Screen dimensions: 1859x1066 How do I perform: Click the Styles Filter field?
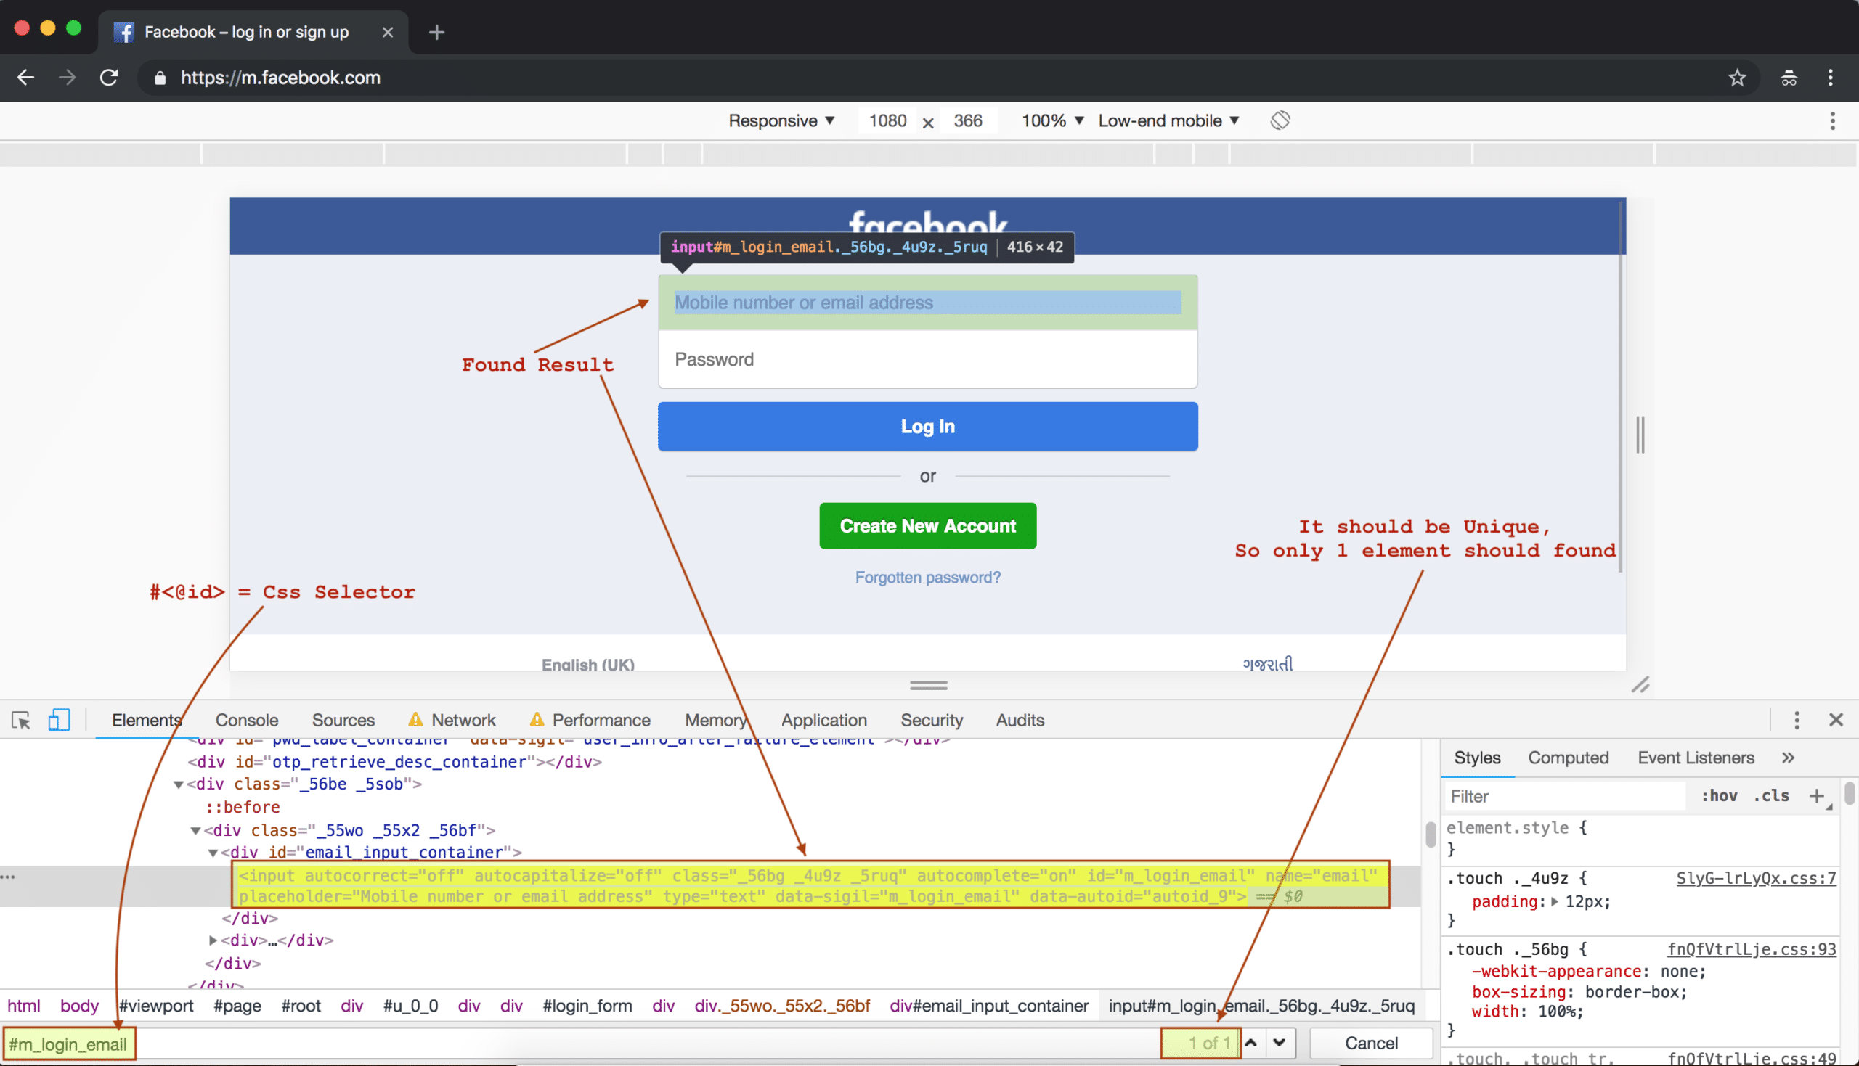tap(1564, 796)
